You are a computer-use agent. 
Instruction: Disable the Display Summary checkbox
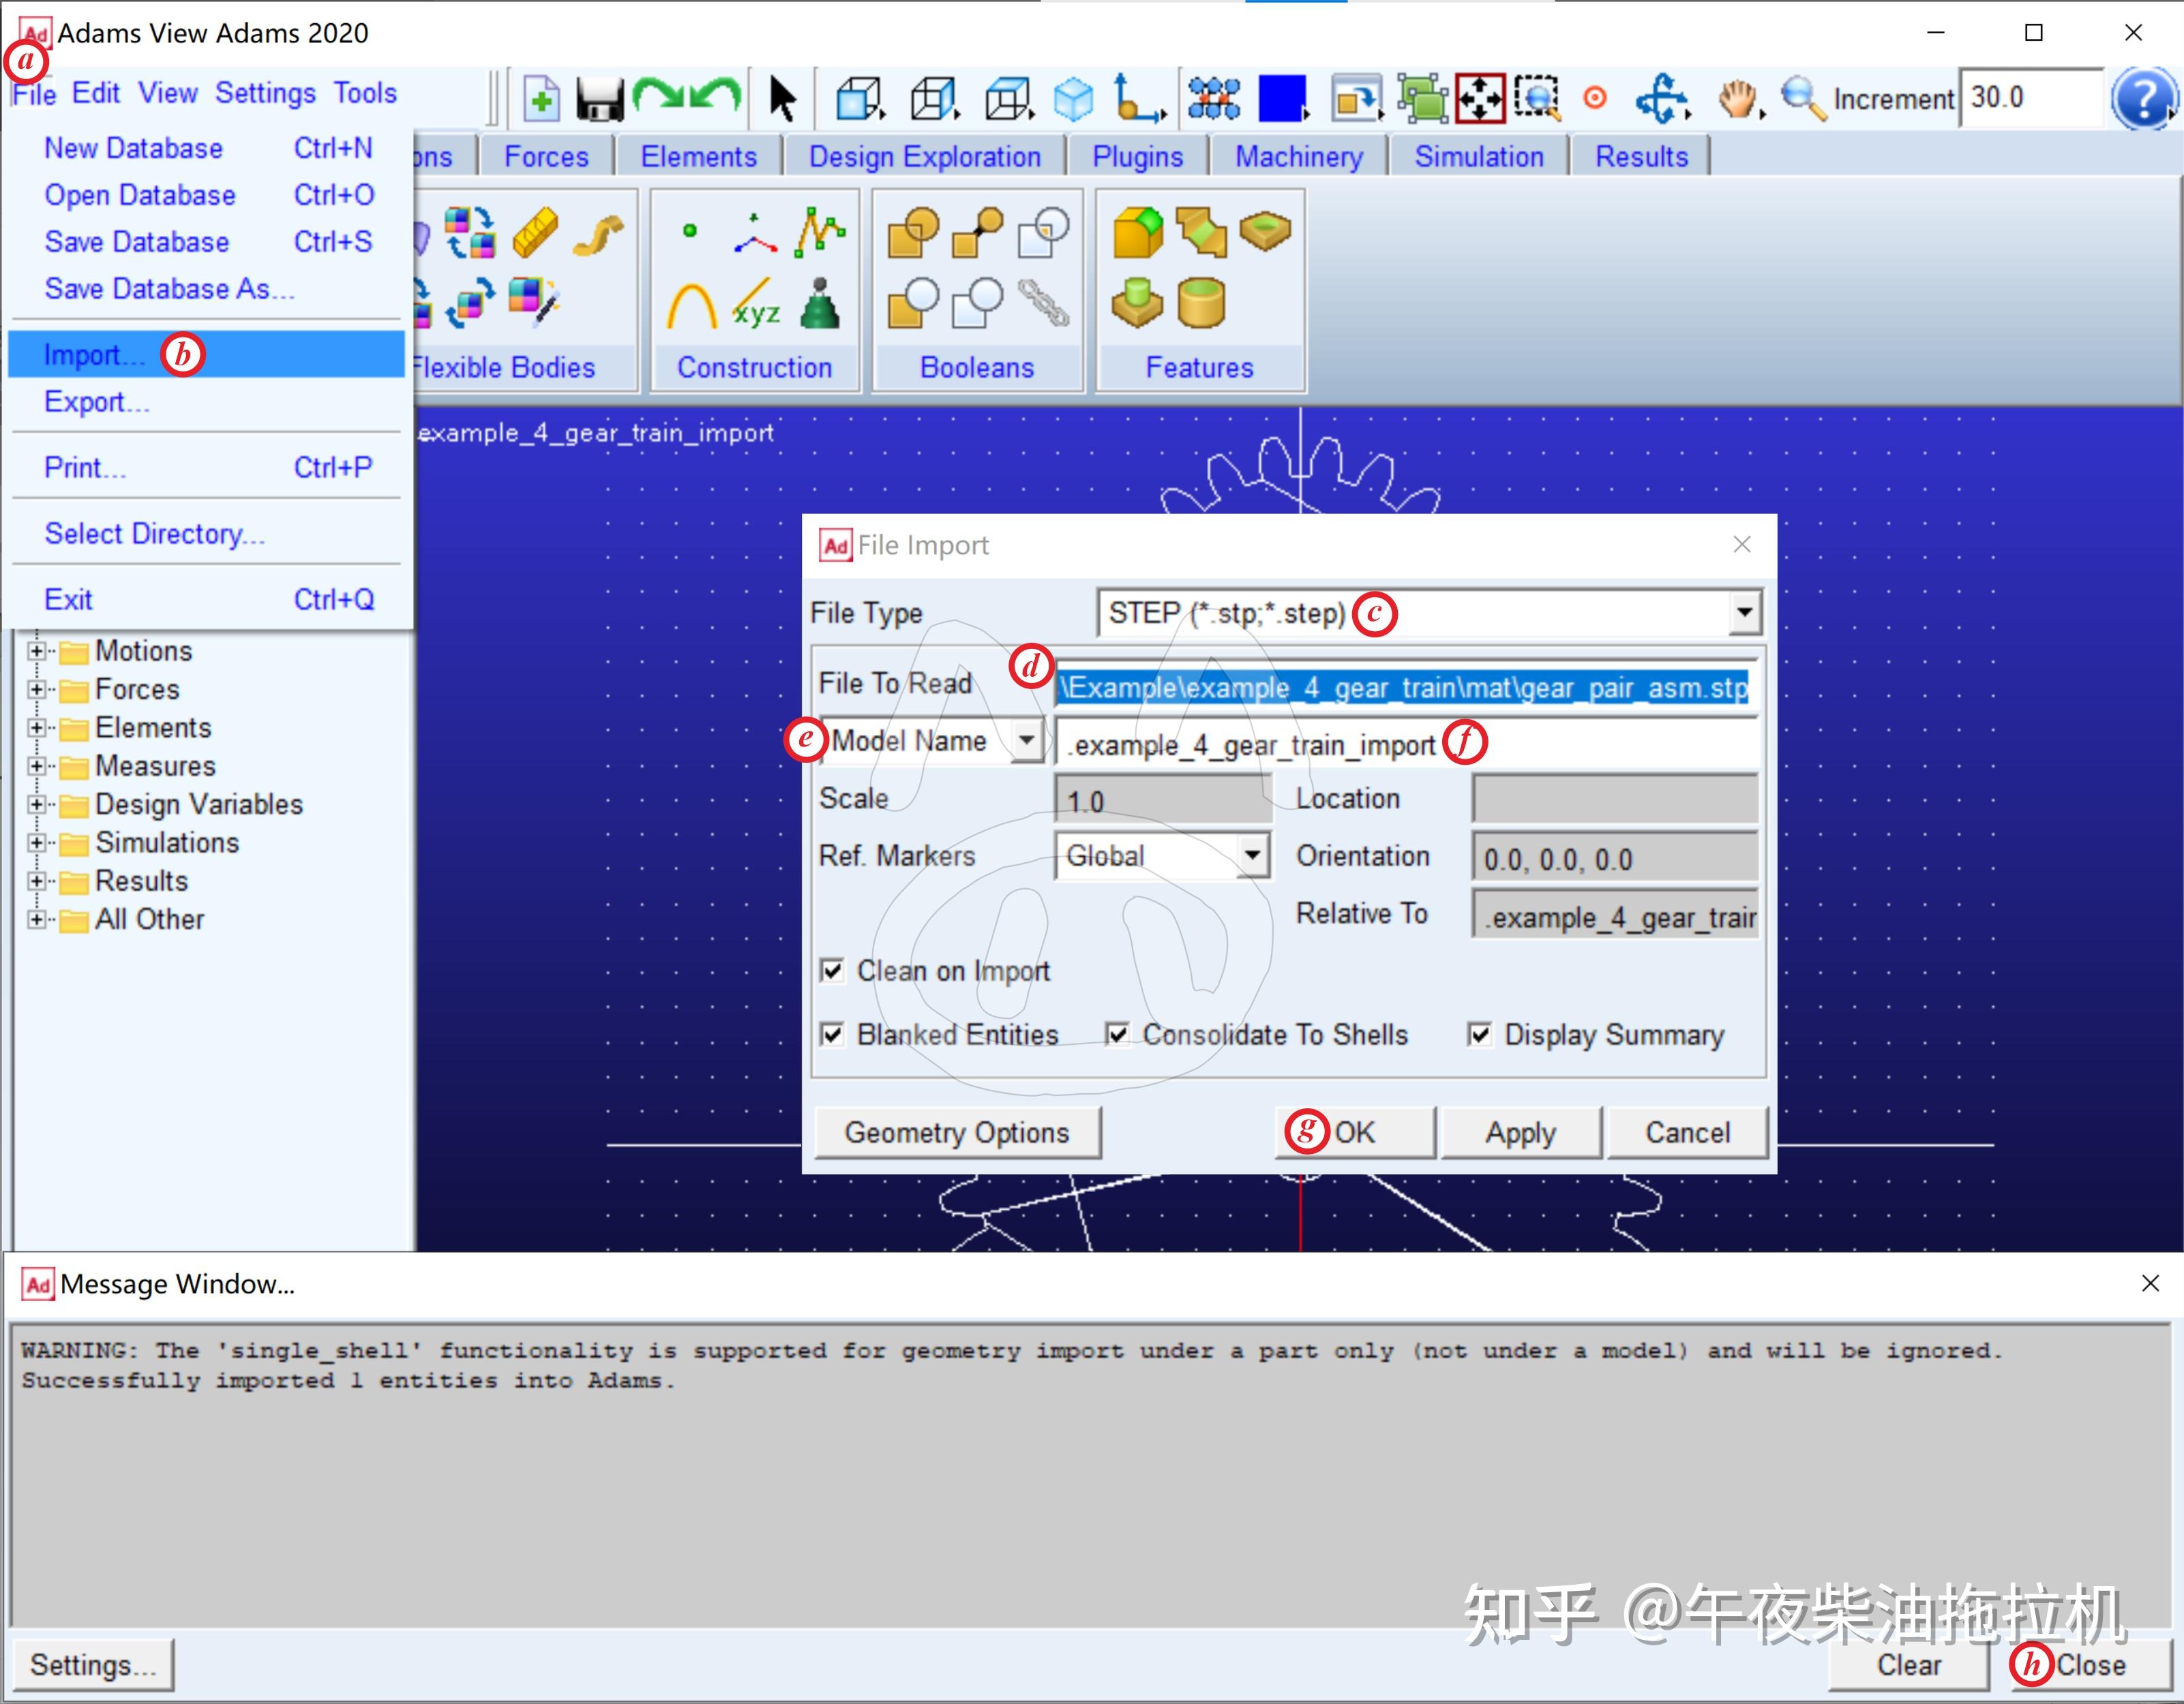pyautogui.click(x=1480, y=1035)
